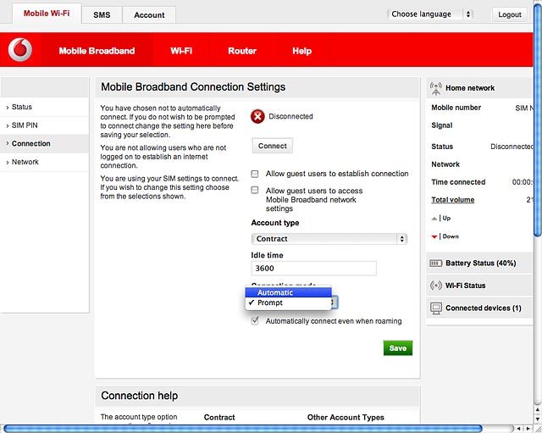Click the Idle time input field
542x433 pixels.
313,269
